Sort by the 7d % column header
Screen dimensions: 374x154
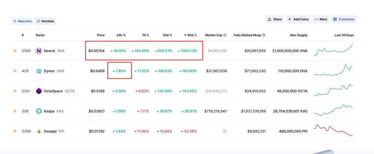click(146, 35)
